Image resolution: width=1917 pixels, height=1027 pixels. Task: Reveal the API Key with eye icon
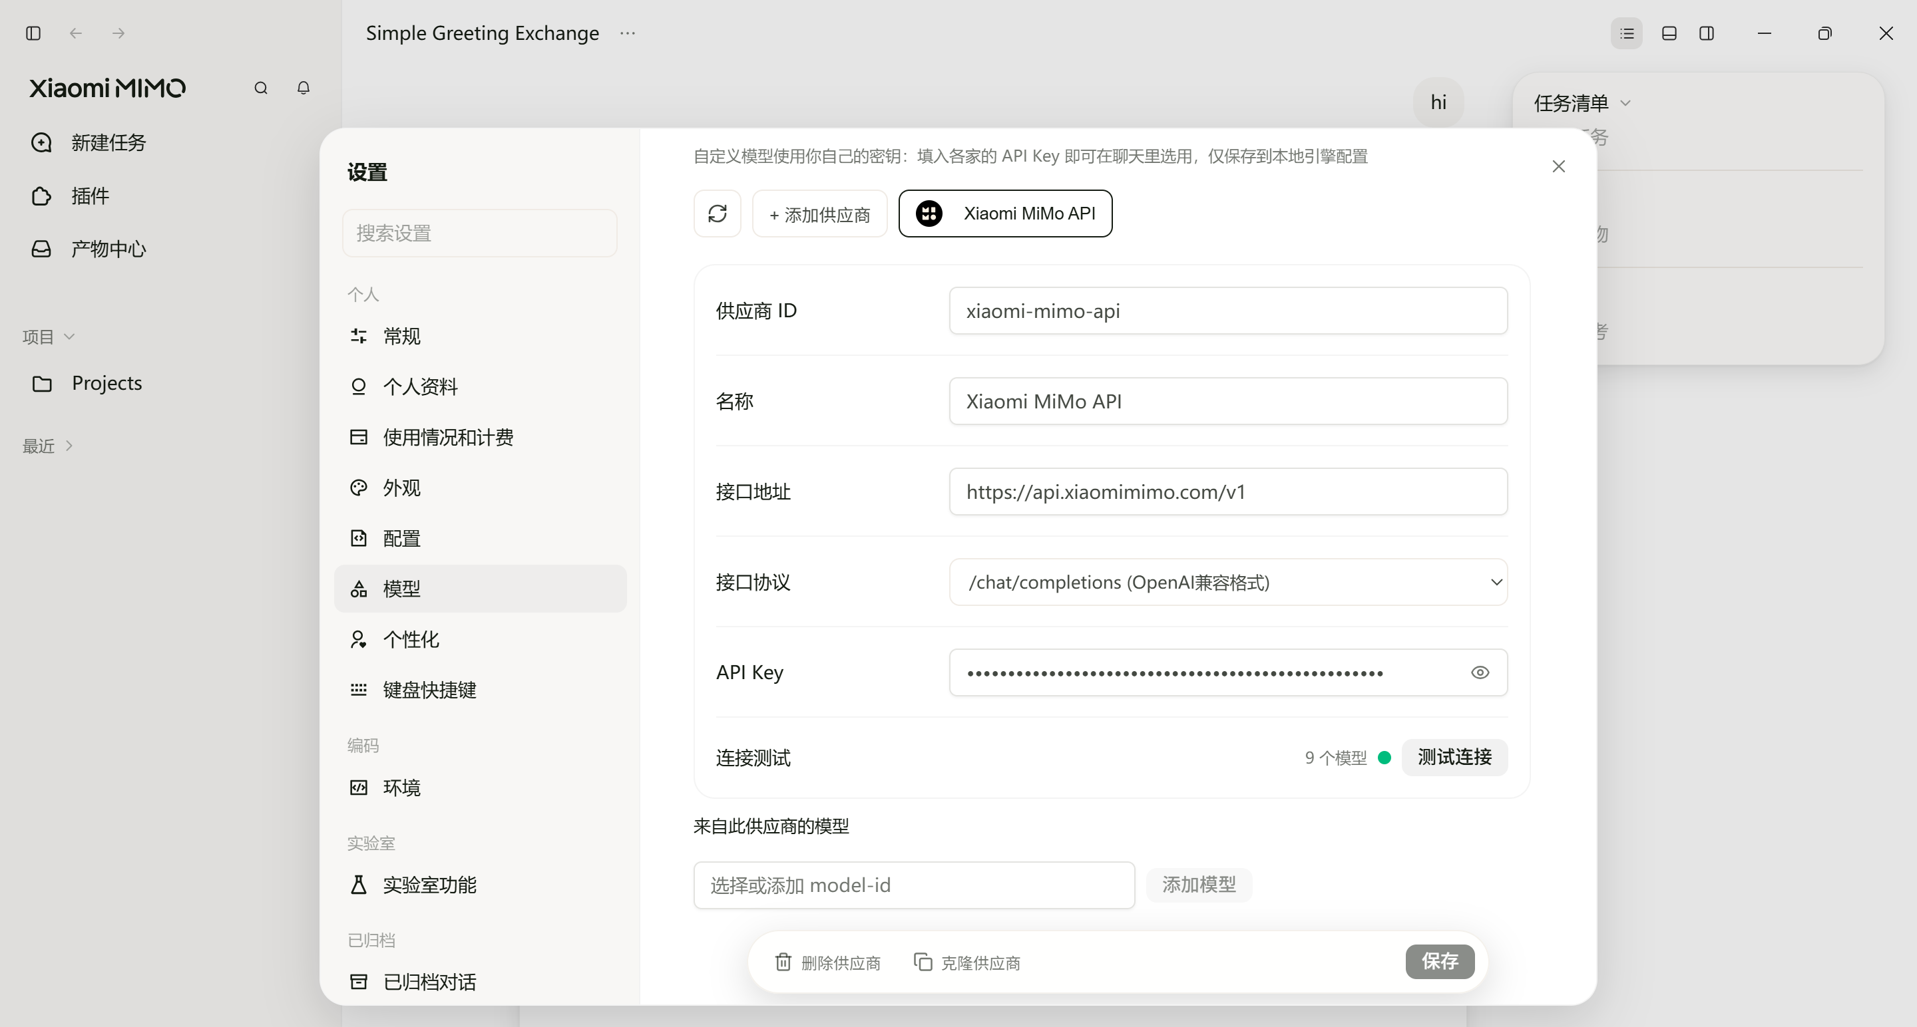tap(1480, 673)
